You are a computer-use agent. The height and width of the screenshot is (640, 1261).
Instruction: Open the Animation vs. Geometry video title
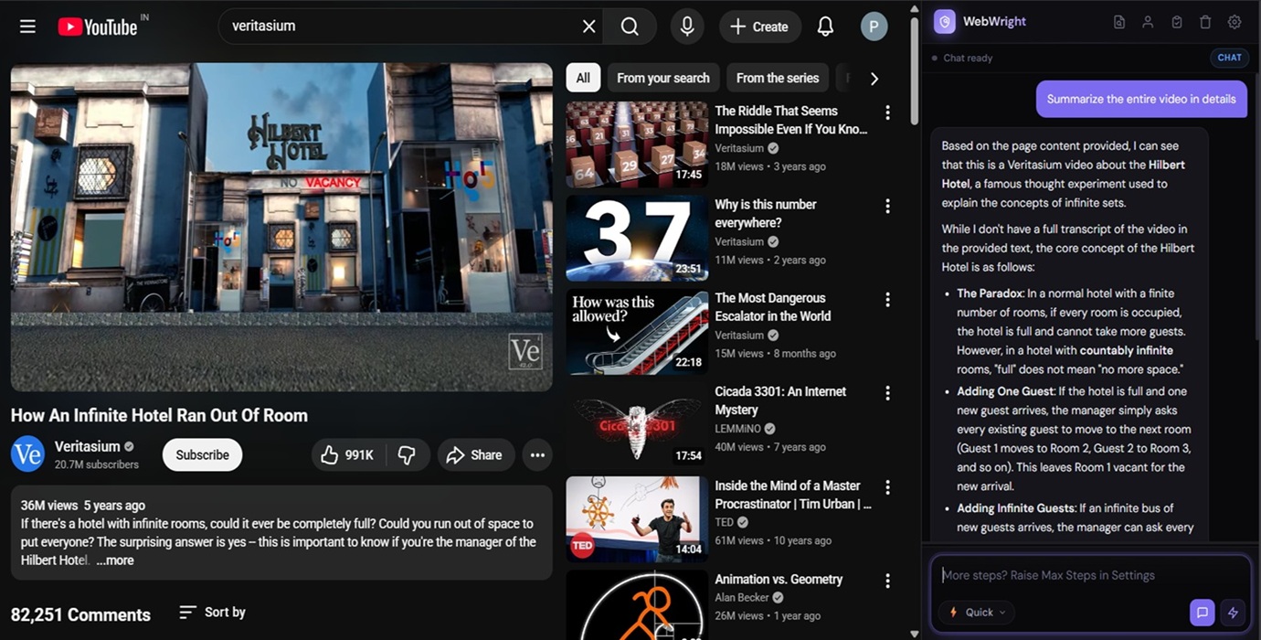[x=779, y=579]
